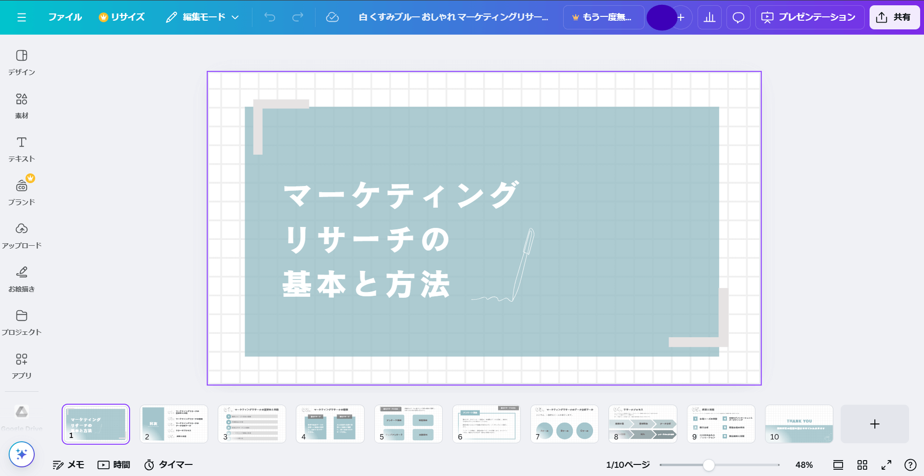Expand the 編集モード dropdown

(x=202, y=17)
